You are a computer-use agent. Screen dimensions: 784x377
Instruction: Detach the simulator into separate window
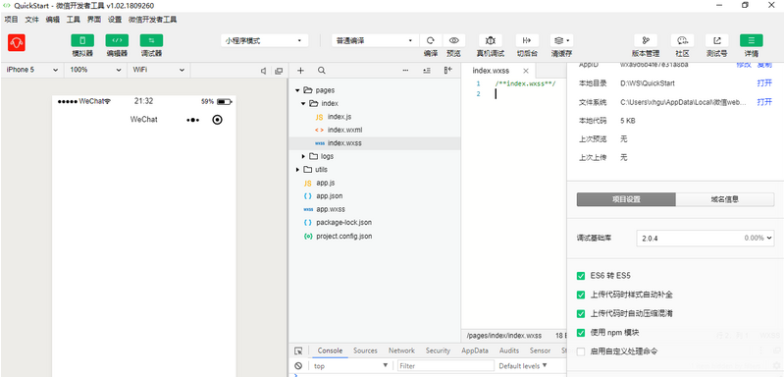pos(279,71)
